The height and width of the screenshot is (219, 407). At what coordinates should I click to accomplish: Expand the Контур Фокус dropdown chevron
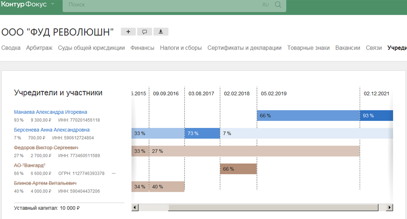(x=53, y=4)
